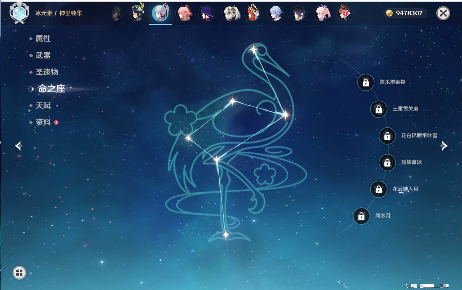462x290 pixels.
Task: Open the locked node 花白锦画纸吹雪
Action: (x=387, y=136)
